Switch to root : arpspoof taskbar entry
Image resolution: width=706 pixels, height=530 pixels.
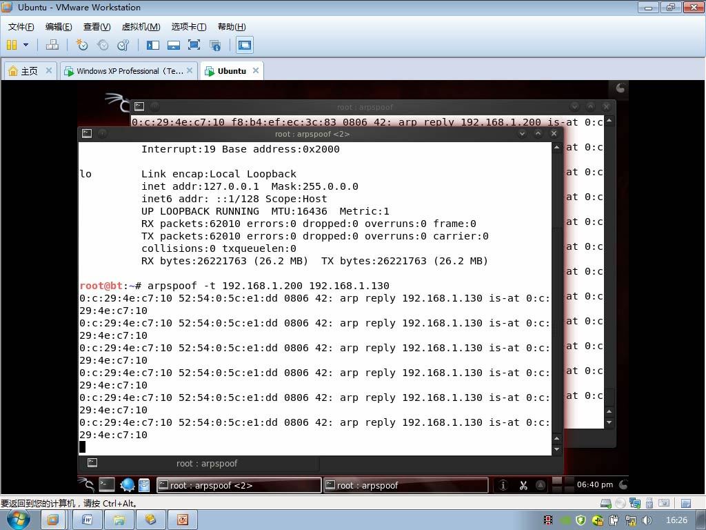(405, 485)
